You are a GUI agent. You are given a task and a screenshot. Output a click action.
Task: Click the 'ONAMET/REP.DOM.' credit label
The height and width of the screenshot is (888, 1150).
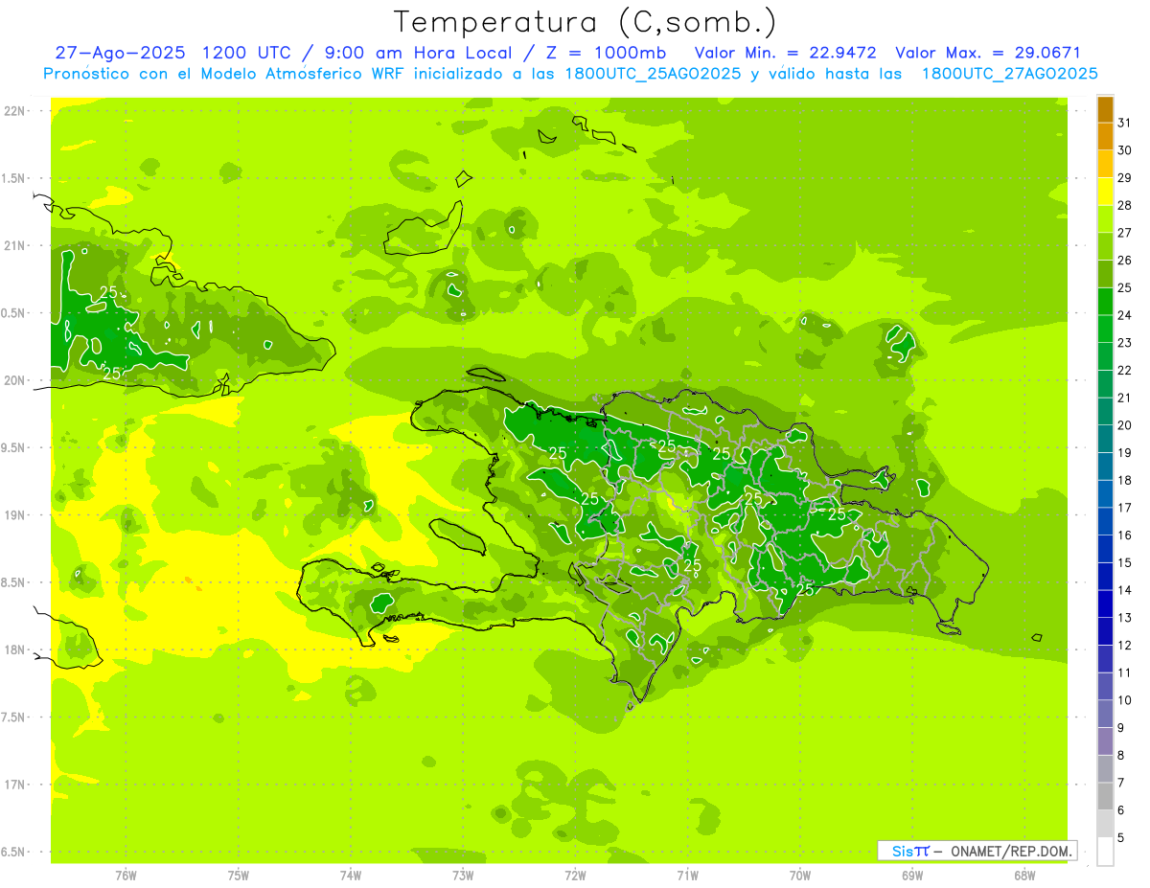[x=1012, y=851]
